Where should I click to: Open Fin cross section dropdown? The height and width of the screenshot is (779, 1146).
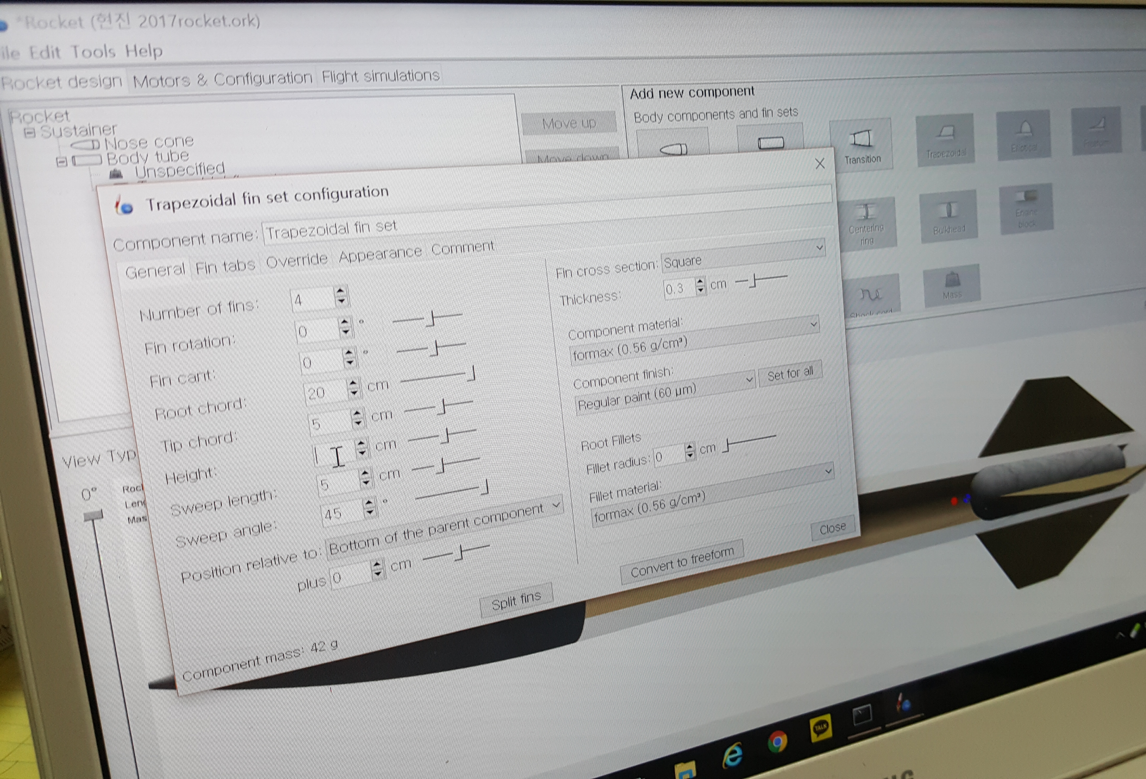(x=743, y=254)
